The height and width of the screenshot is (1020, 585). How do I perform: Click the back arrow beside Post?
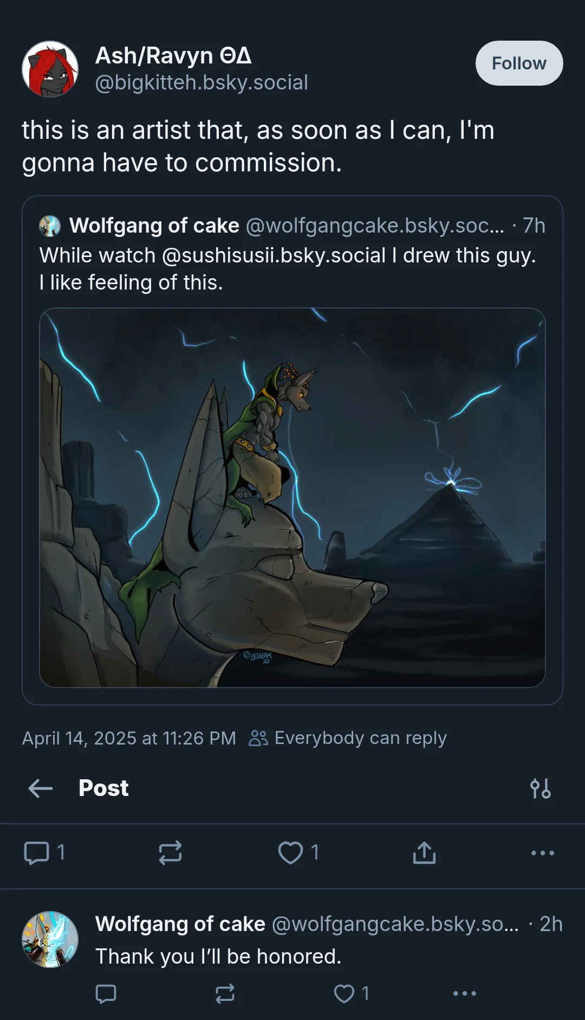point(41,788)
